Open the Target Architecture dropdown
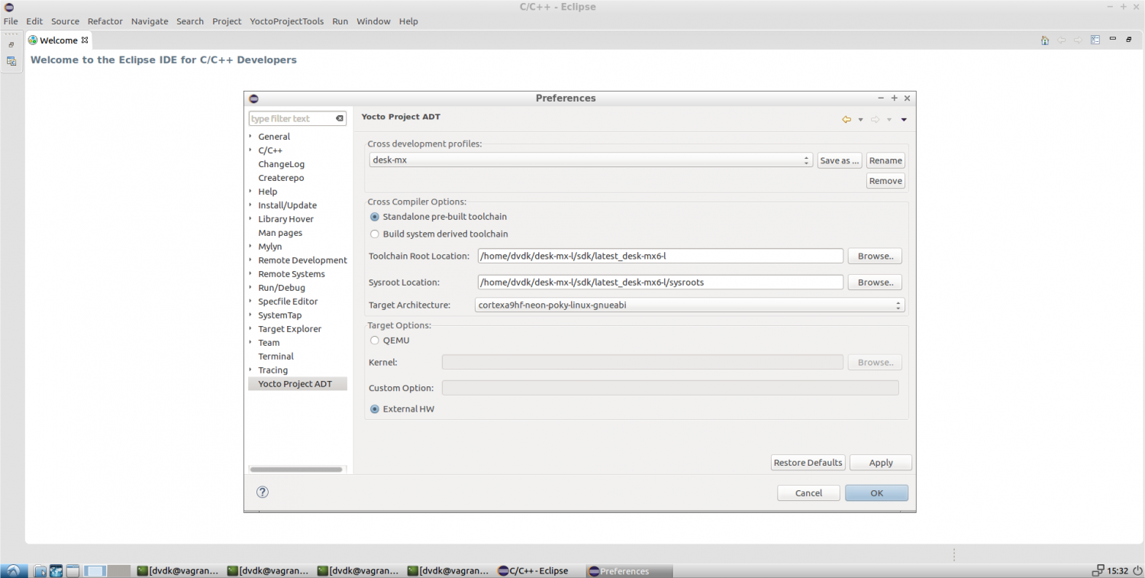Viewport: 1145px width, 578px height. (x=690, y=305)
